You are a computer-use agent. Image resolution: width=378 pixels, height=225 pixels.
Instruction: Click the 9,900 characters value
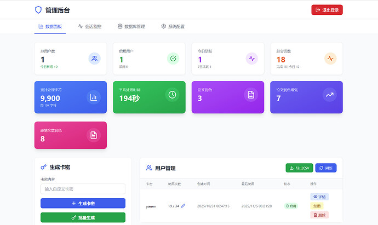[x=50, y=99]
